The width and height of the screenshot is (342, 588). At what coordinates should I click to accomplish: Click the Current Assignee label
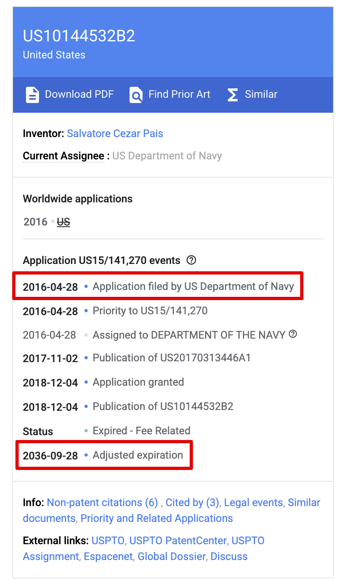click(63, 156)
